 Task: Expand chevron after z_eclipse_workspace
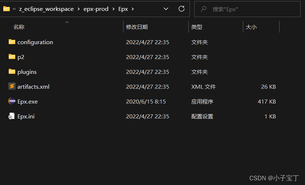[x=78, y=9]
